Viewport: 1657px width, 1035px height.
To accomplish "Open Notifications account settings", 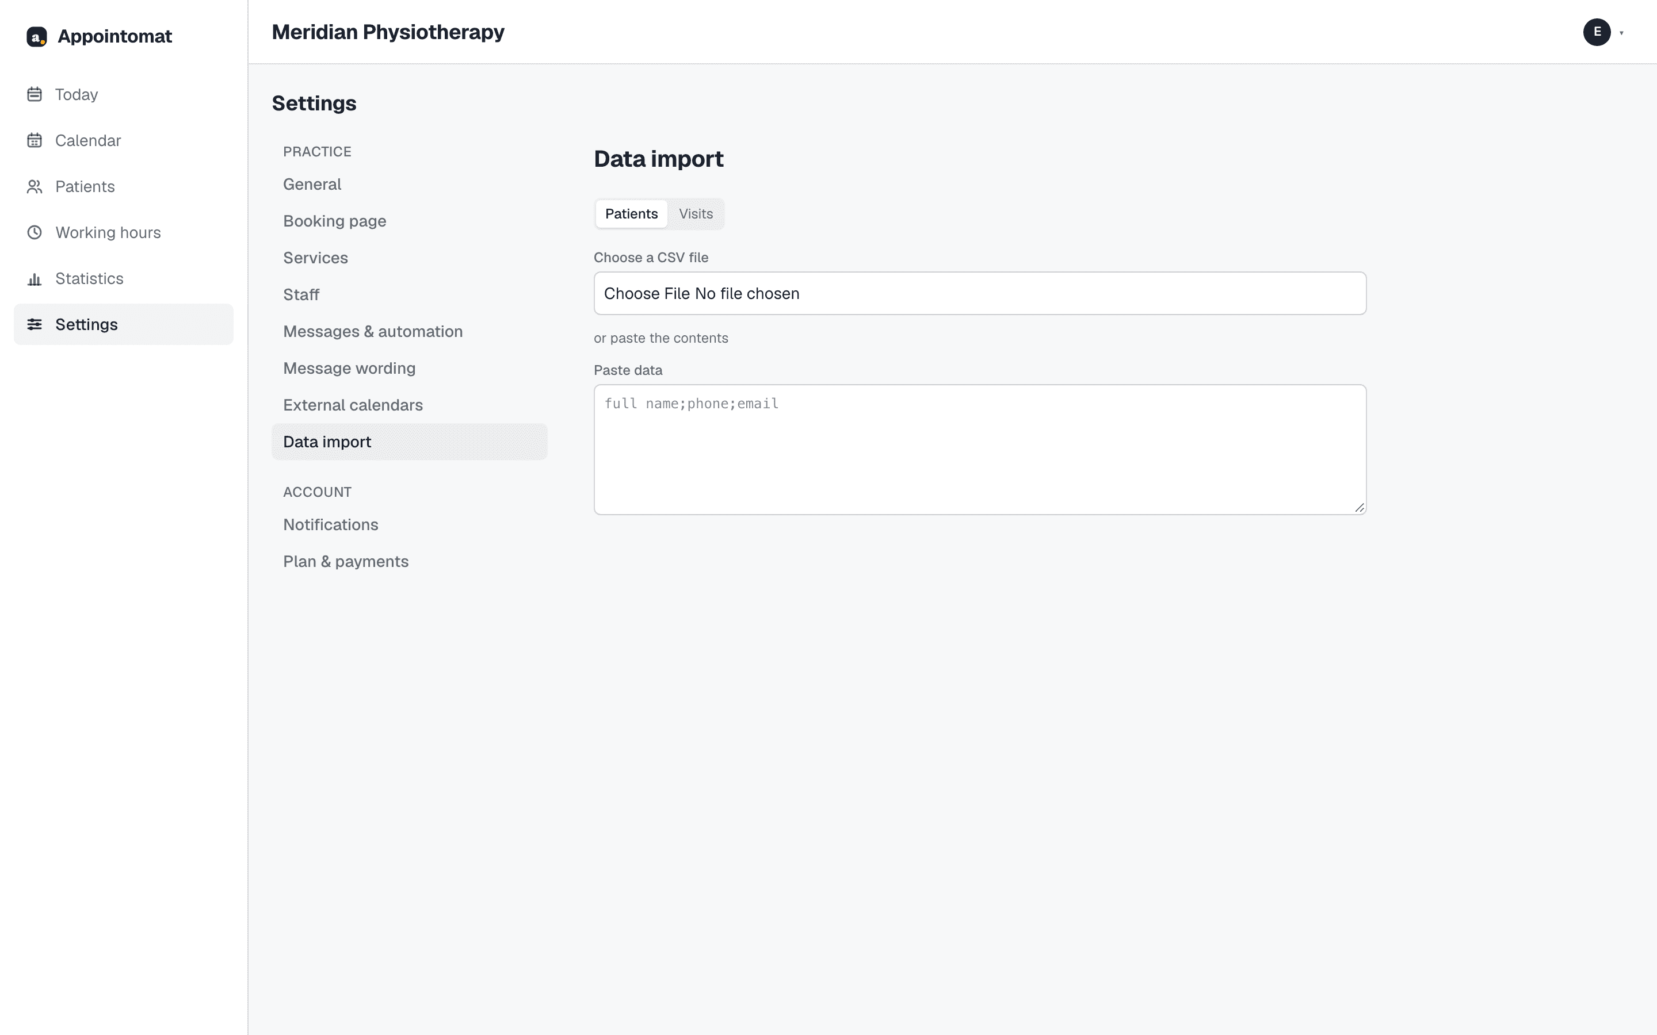I will point(410,525).
